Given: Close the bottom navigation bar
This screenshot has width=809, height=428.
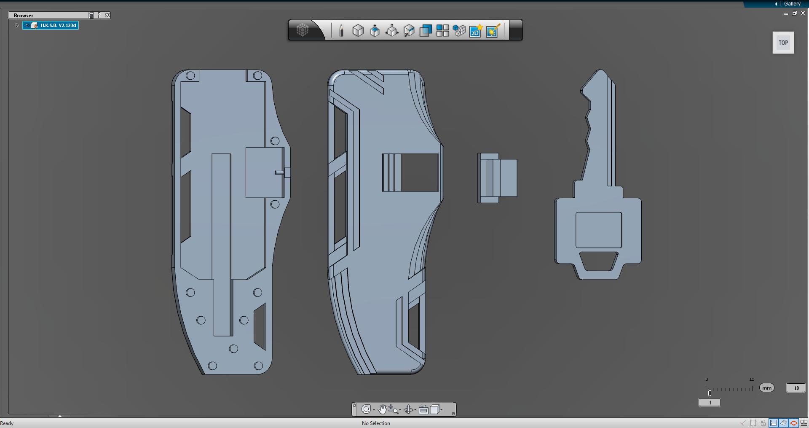Looking at the screenshot, I should tap(354, 405).
